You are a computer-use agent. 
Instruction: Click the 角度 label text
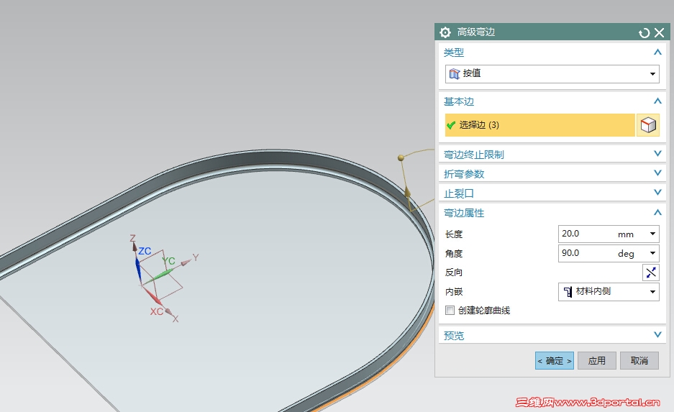pyautogui.click(x=454, y=254)
